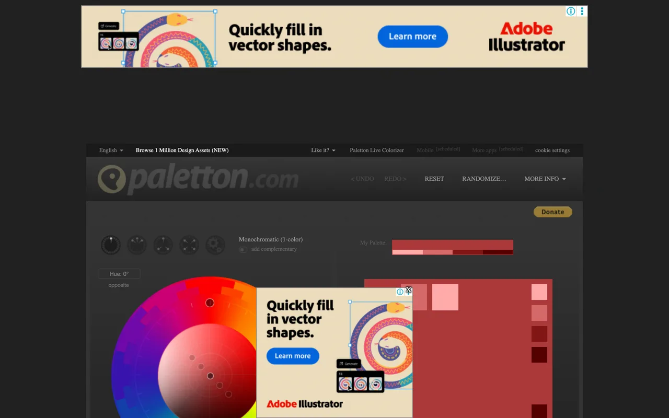Select the Monochromatic color scheme icon

pyautogui.click(x=111, y=245)
